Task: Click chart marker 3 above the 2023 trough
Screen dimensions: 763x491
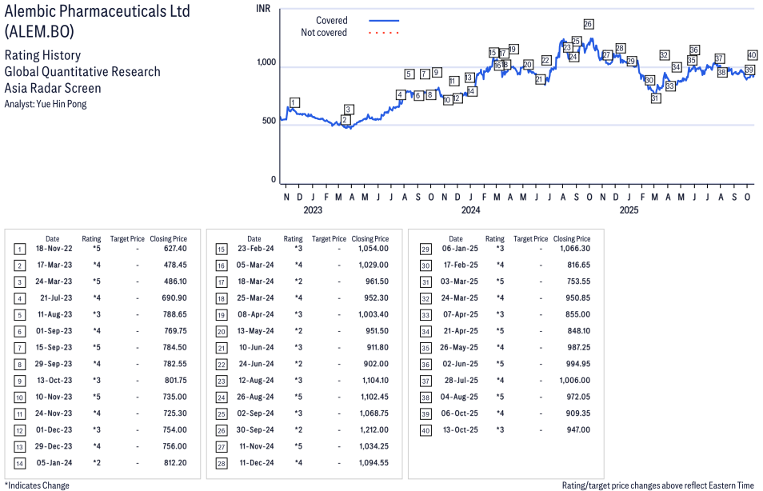Action: 349,110
